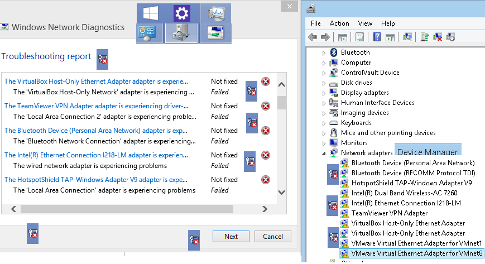Click the Disable device toolbar icon with down arrow
This screenshot has width=485, height=264.
tap(450, 37)
